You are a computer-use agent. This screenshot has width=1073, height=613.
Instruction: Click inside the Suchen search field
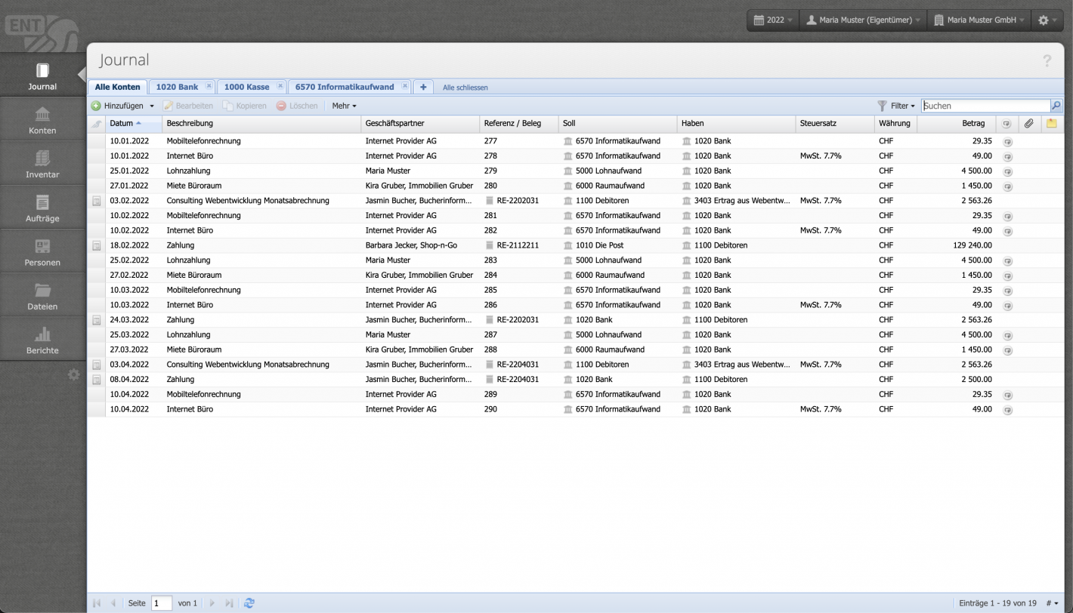click(982, 106)
